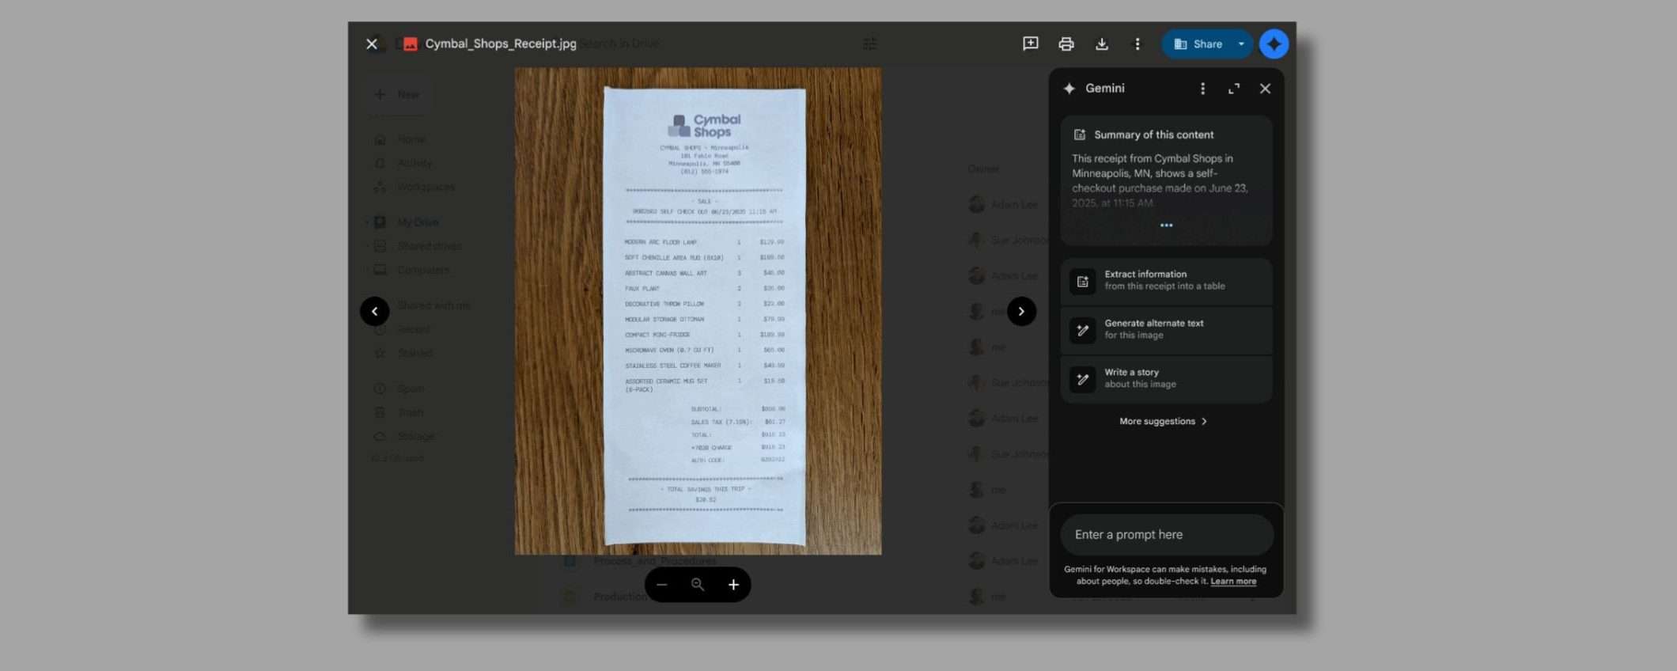The image size is (1677, 671).
Task: Click the Extract information table icon
Action: (1083, 282)
